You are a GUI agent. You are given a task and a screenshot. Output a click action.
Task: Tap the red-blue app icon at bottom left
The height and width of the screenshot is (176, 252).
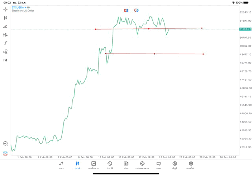(x=6, y=153)
